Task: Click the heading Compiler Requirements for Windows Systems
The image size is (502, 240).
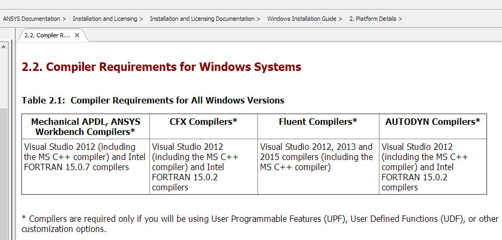Action: [x=162, y=67]
